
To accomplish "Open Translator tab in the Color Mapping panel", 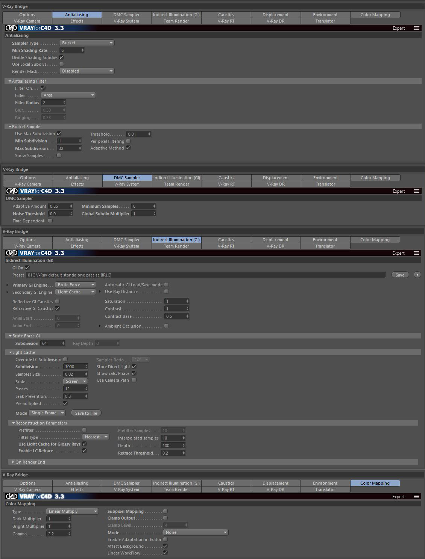I will 325,490.
